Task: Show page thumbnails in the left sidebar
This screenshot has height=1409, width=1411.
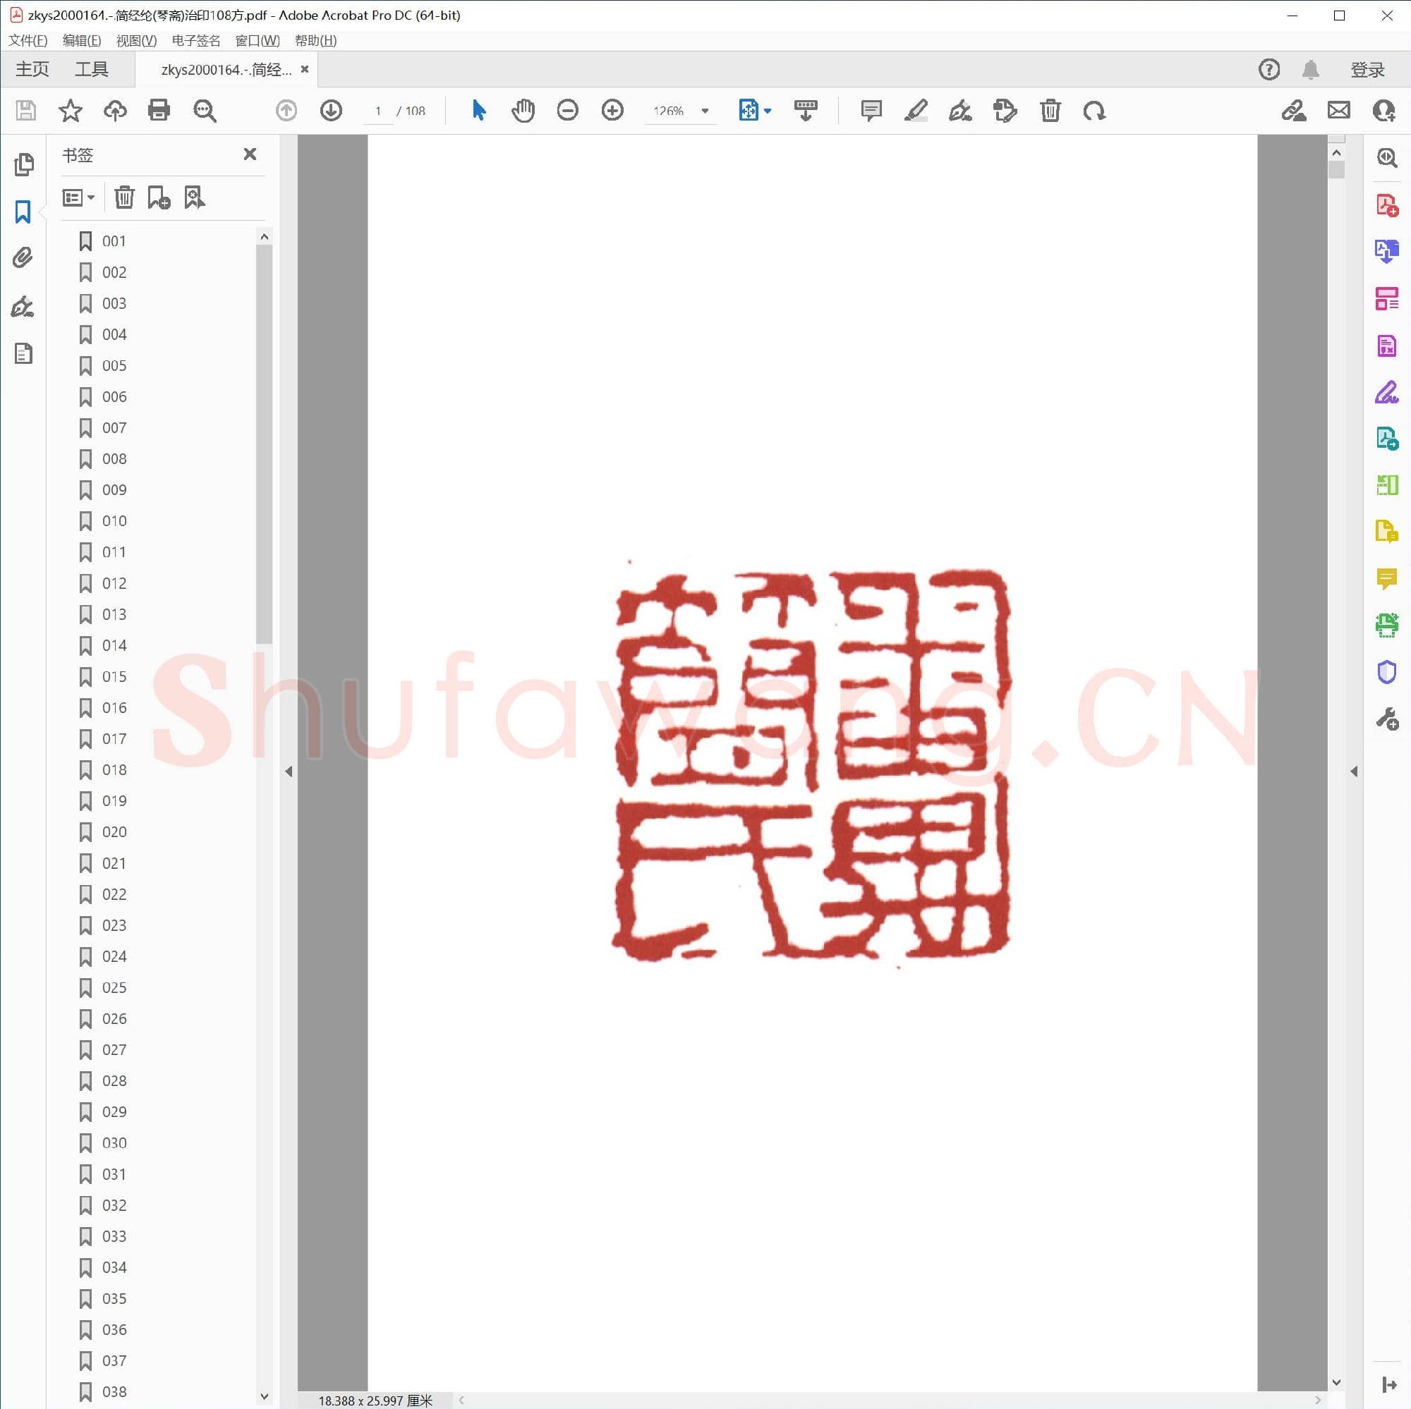Action: (24, 164)
